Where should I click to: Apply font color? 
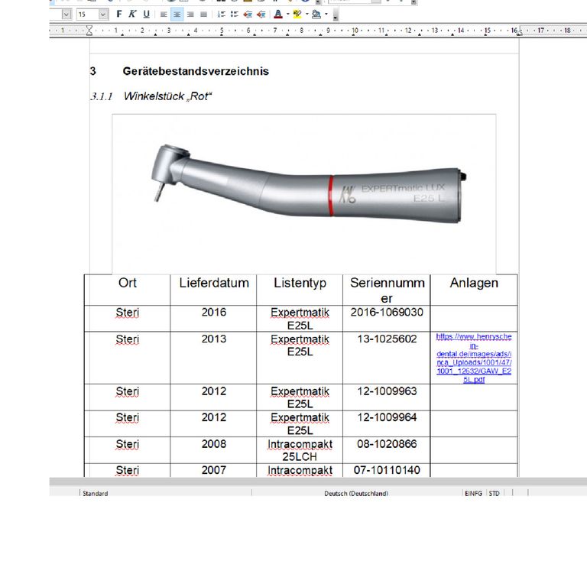(278, 15)
